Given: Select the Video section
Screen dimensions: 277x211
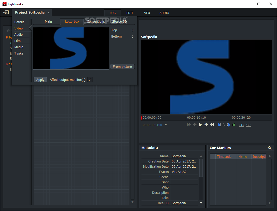Looking at the screenshot, I should [x=19, y=28].
